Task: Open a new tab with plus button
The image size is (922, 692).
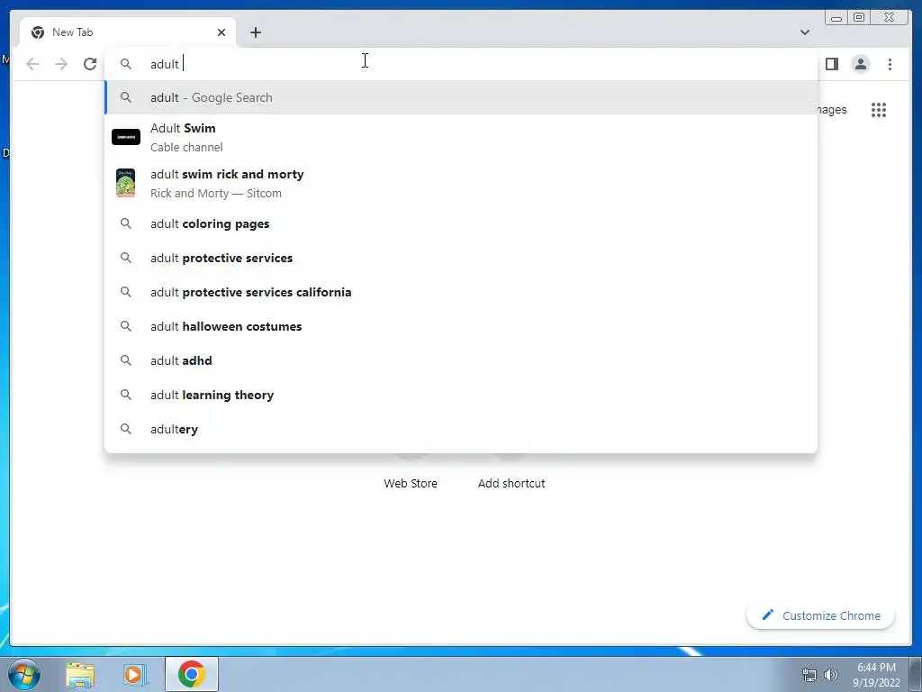Action: 255,32
